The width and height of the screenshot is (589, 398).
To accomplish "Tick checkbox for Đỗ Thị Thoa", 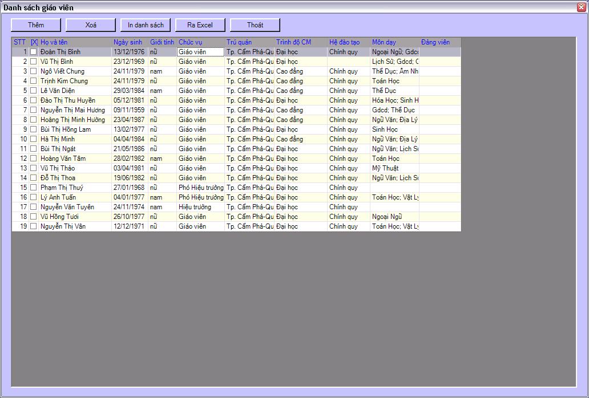I will coord(34,178).
